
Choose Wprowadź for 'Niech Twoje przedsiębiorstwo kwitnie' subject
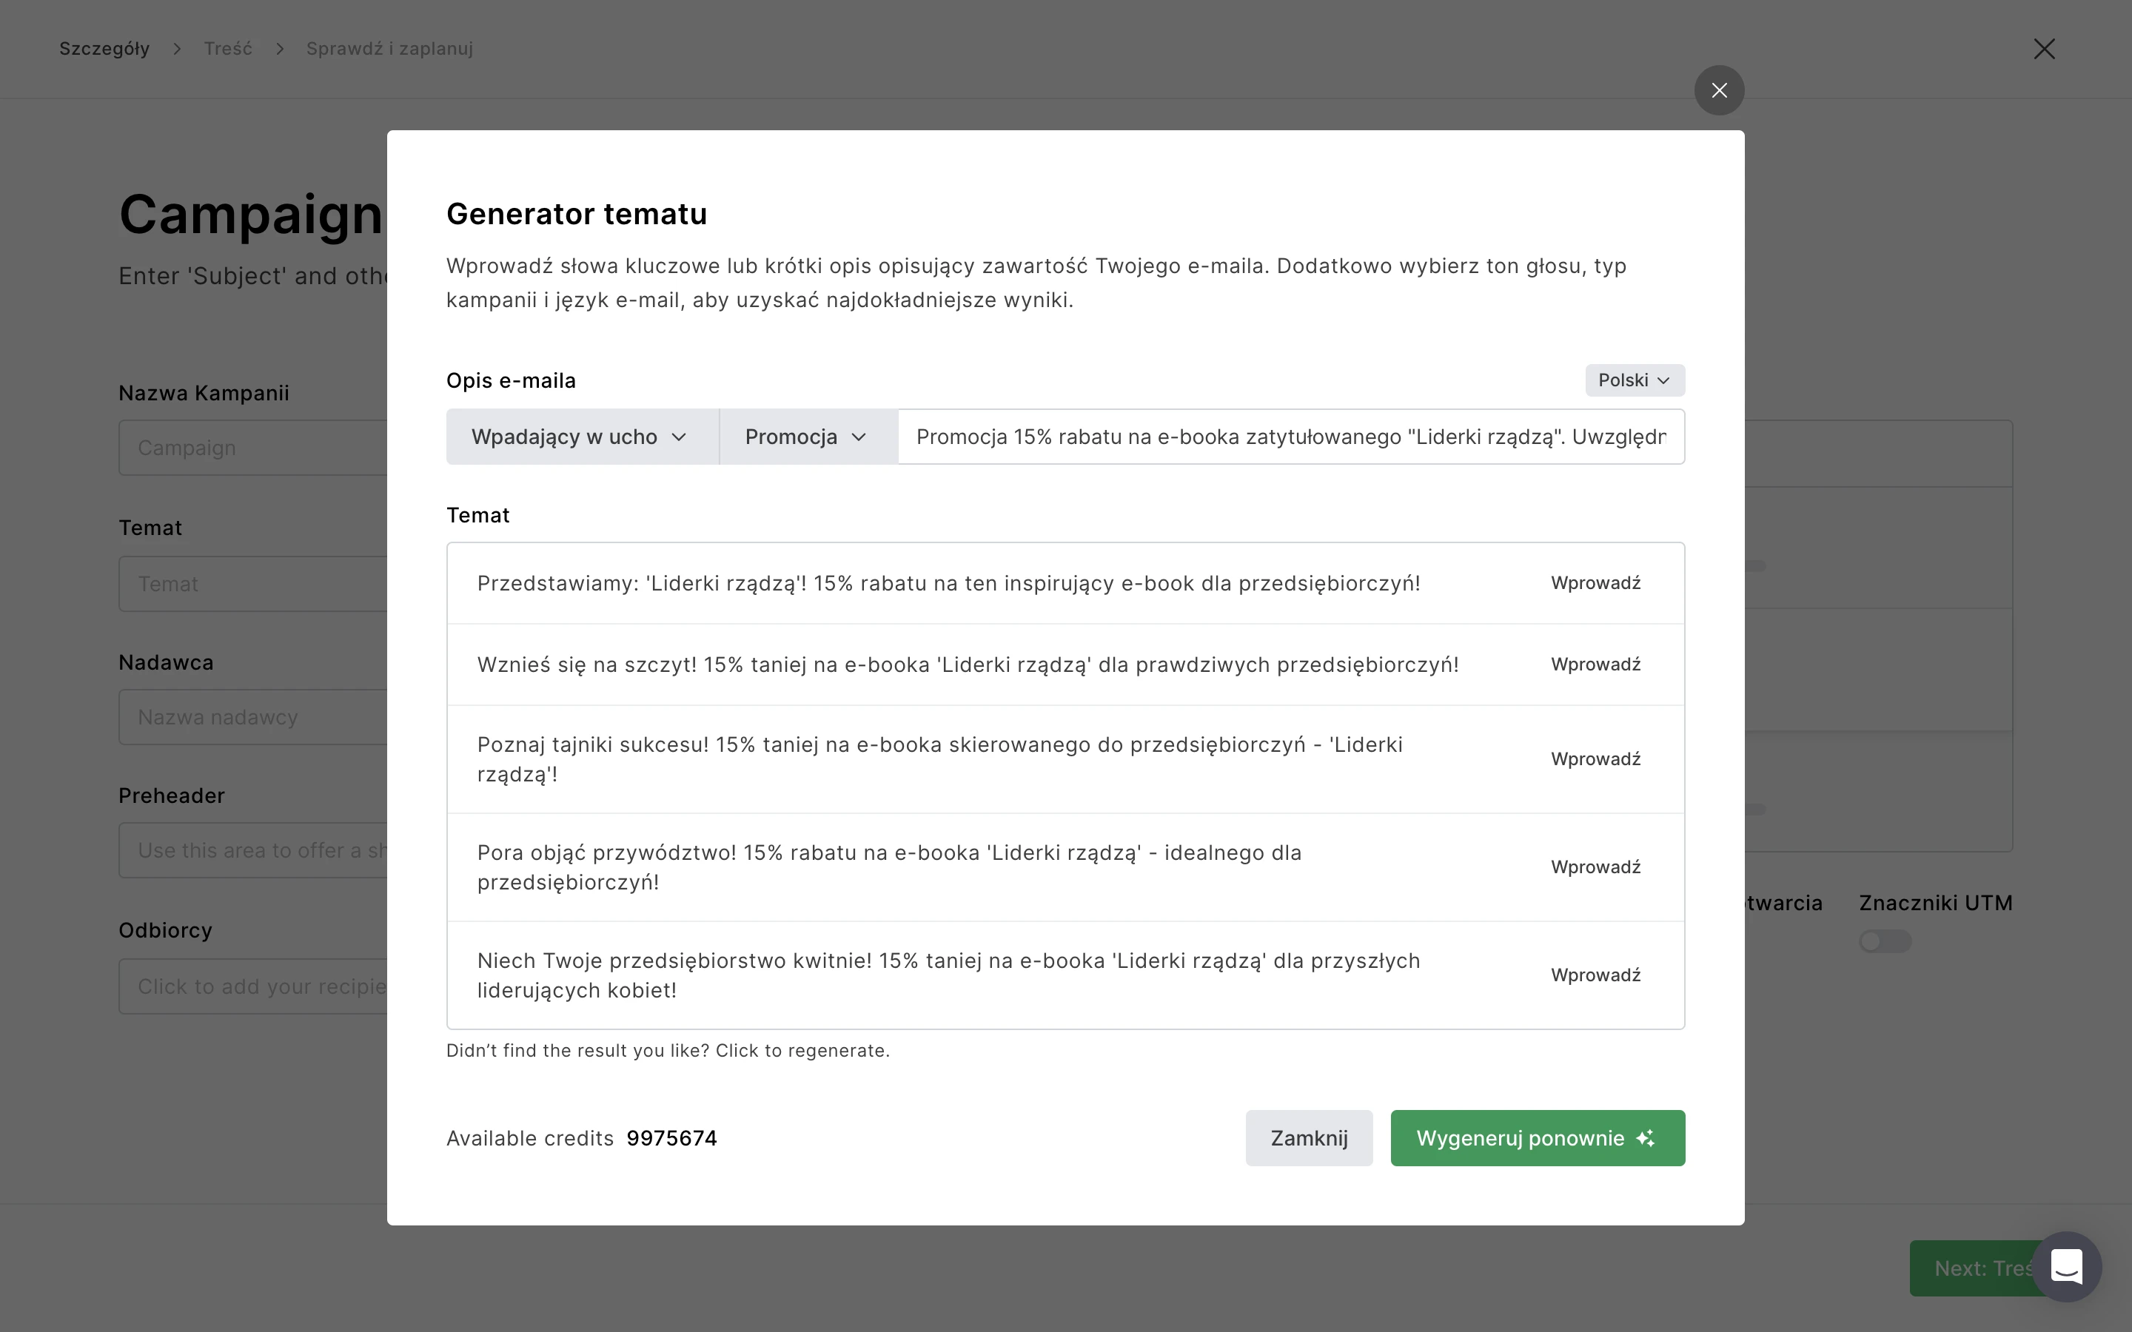(x=1595, y=975)
